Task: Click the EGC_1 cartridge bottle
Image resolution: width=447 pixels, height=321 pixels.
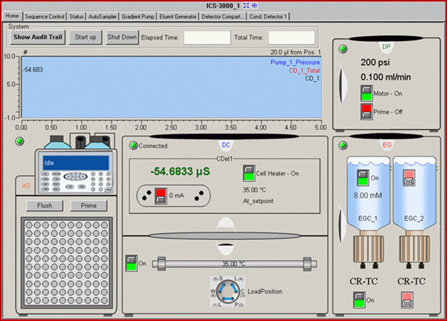Action: coord(368,194)
